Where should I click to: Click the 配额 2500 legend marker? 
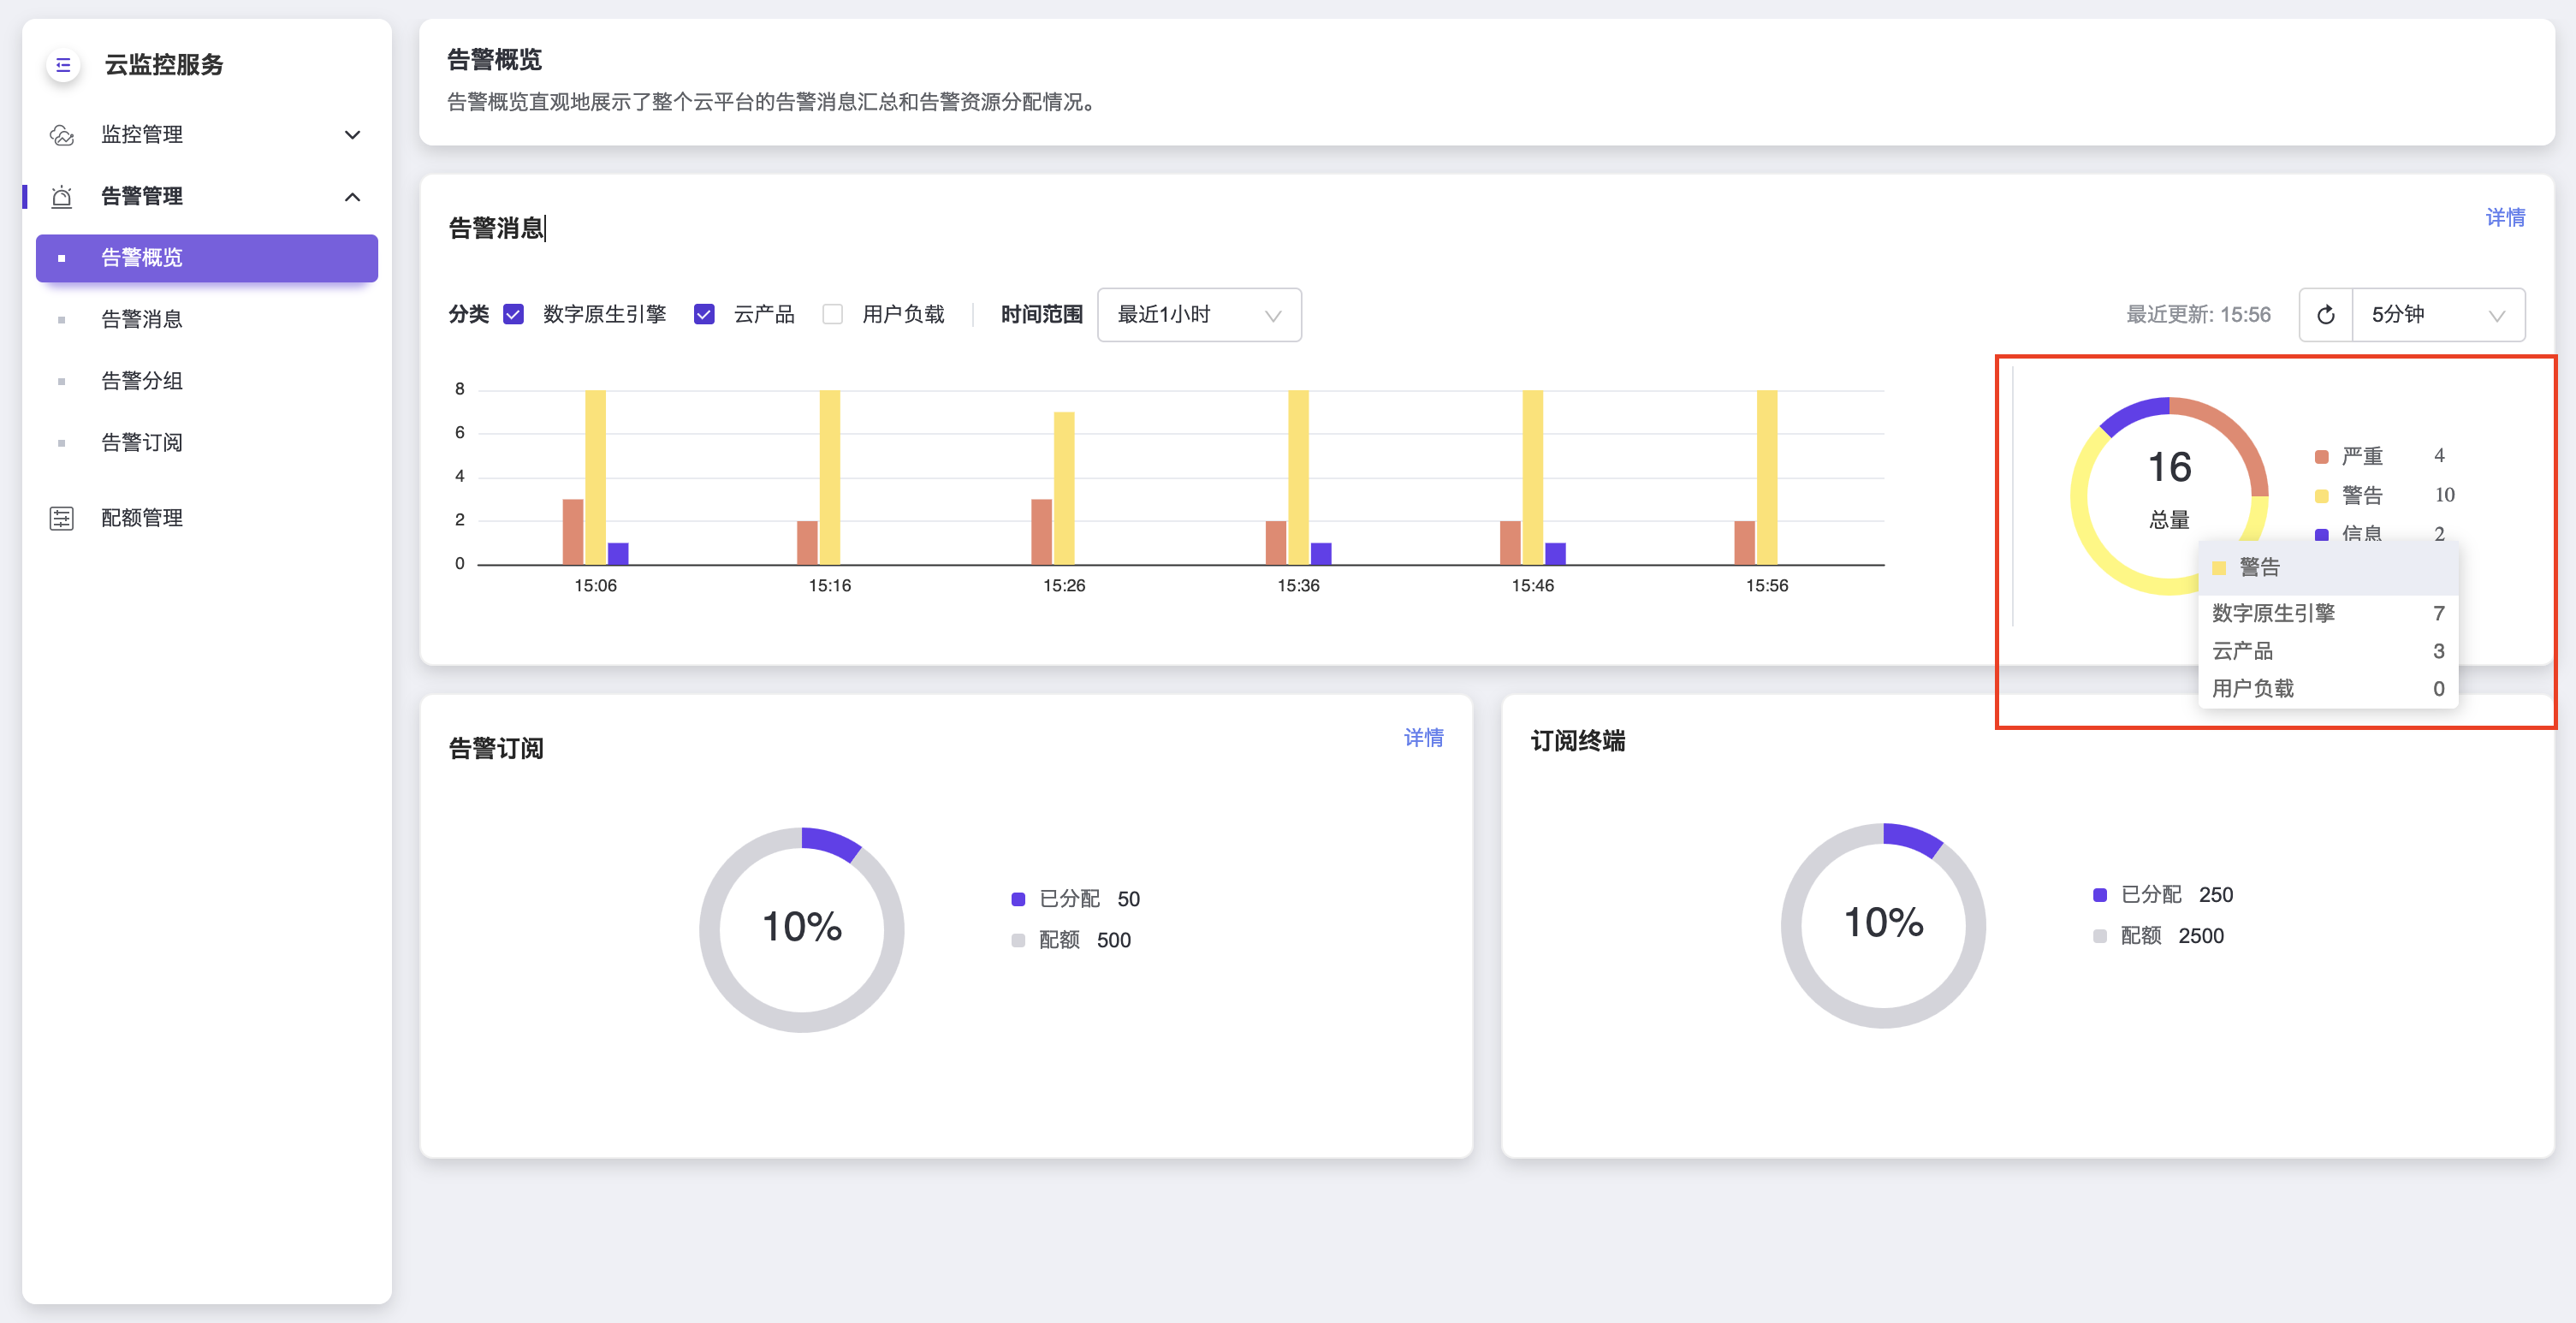2099,936
